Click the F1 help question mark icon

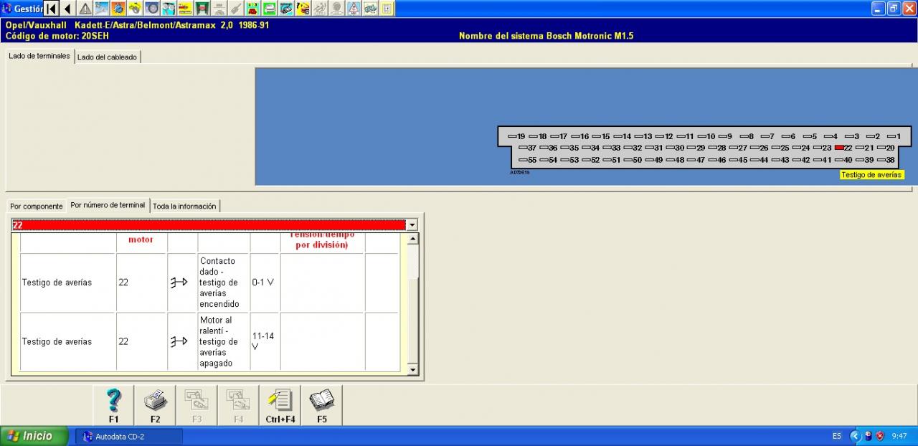pyautogui.click(x=113, y=405)
